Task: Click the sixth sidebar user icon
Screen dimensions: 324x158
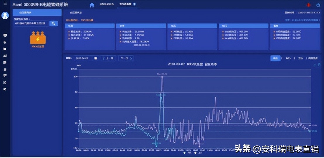Action: pos(5,69)
